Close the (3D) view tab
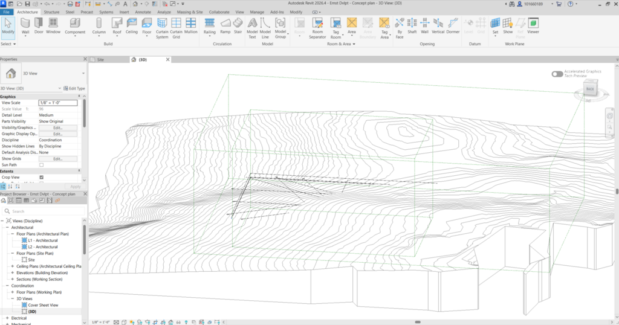Screen dimensions: 619x325 [x=168, y=60]
